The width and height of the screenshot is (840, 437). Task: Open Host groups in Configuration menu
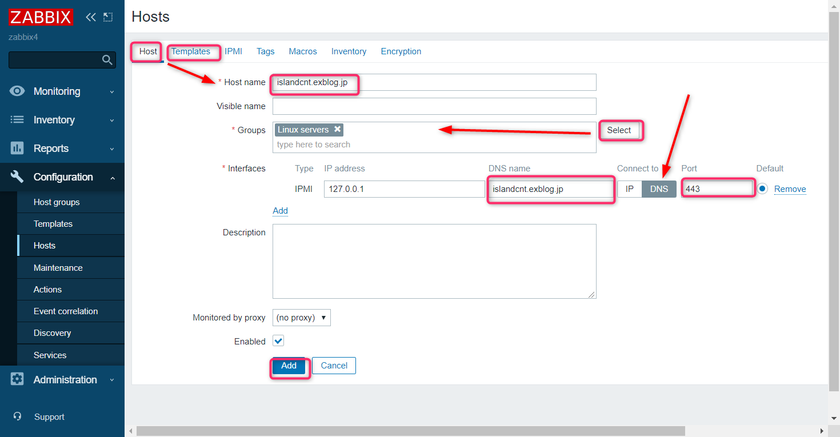[71, 202]
